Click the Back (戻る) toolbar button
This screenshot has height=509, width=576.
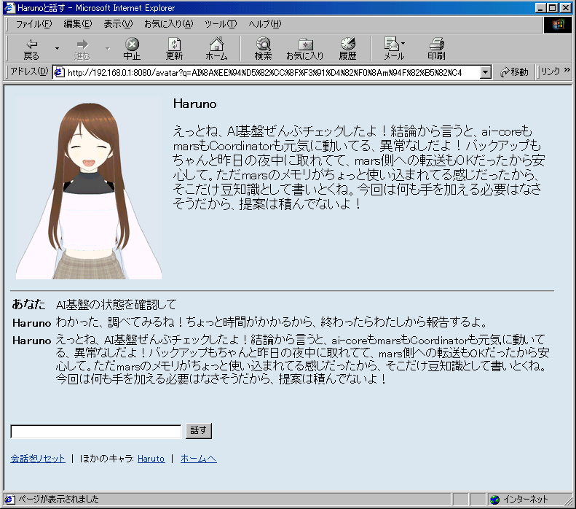point(31,49)
